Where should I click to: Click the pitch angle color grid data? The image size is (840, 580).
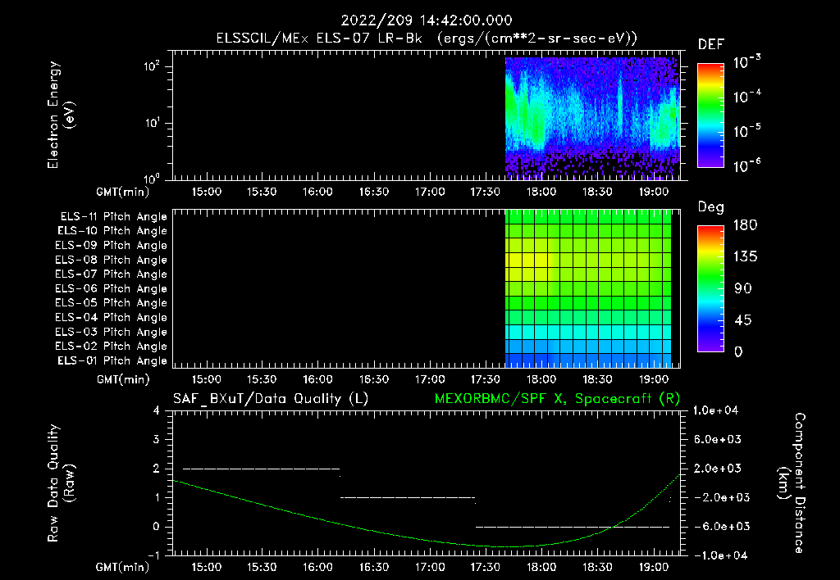tap(588, 289)
